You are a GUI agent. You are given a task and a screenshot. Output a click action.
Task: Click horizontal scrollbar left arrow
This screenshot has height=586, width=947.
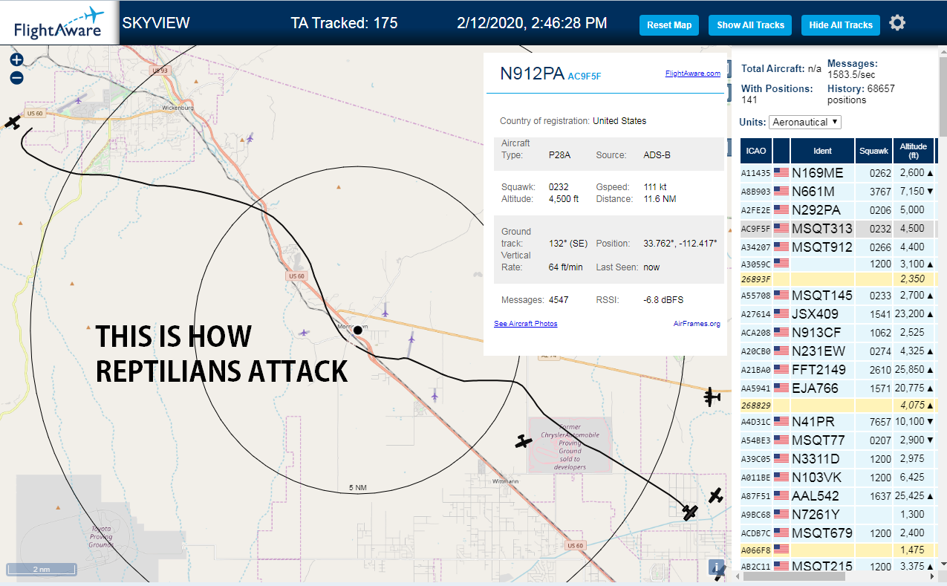pyautogui.click(x=738, y=576)
